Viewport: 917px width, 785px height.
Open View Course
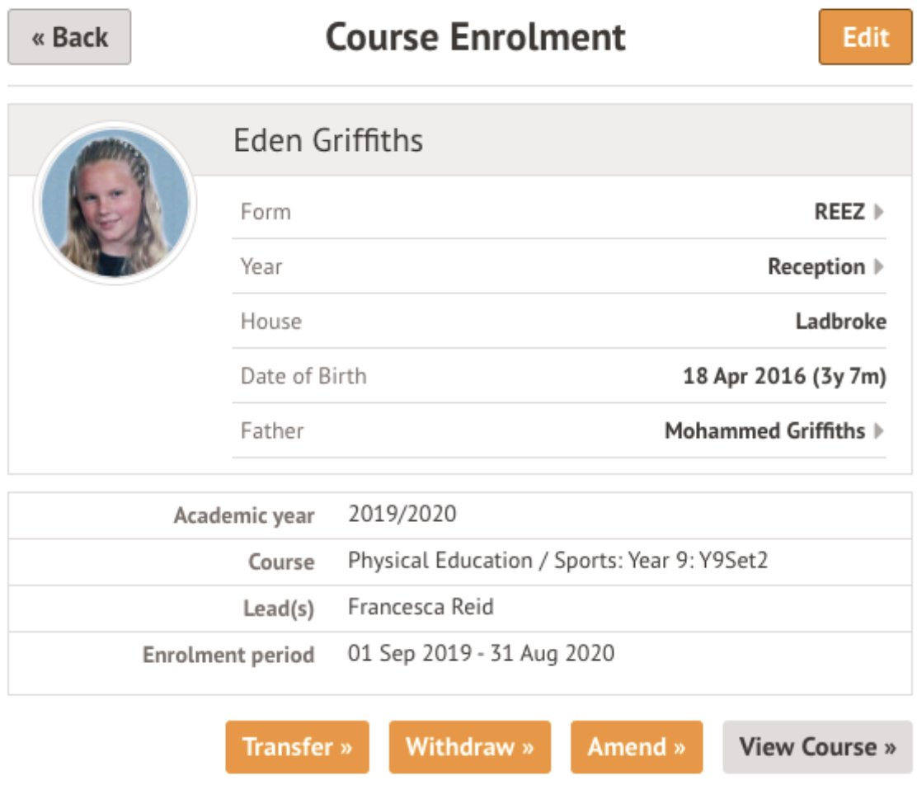[x=817, y=747]
